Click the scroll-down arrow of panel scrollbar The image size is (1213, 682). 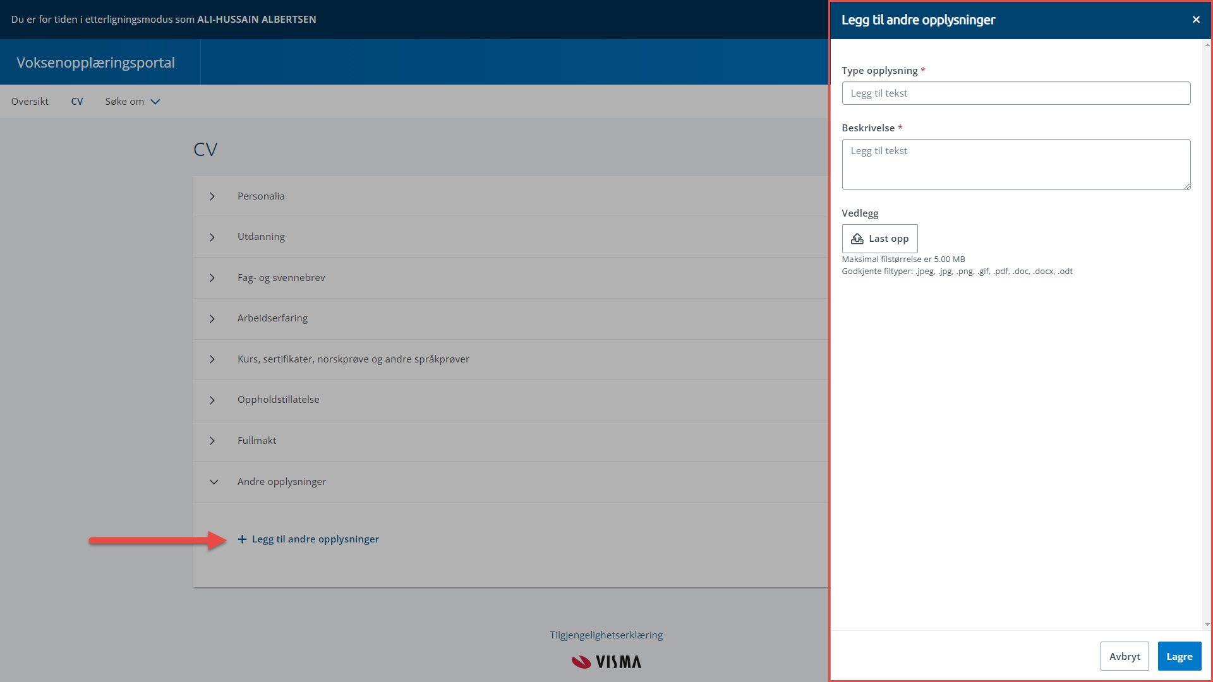[x=1207, y=625]
